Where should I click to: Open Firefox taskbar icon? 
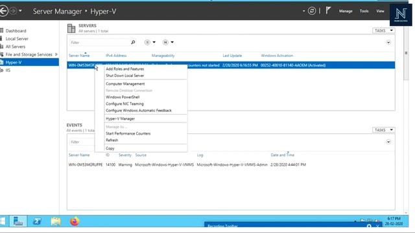click(75, 221)
